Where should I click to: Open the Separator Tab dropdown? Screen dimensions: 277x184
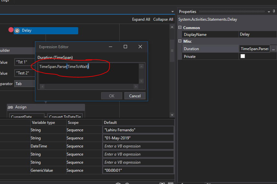pos(25,84)
